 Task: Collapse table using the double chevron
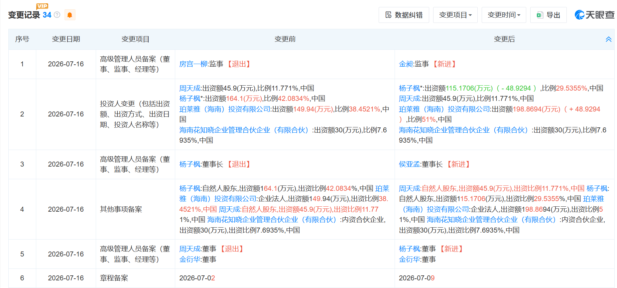(x=609, y=39)
